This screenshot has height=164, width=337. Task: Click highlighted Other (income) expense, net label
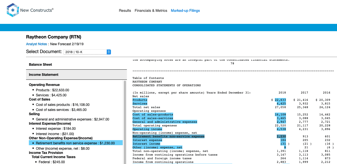click(157, 147)
